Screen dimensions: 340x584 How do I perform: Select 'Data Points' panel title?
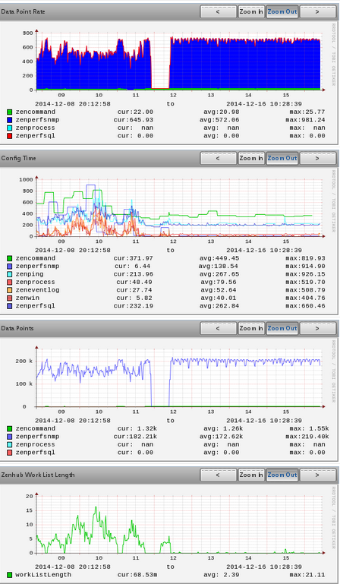(17, 329)
